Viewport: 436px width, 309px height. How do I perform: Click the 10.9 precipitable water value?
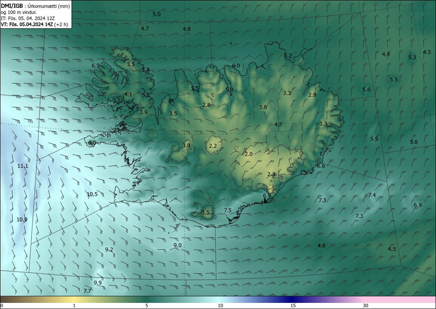pos(22,220)
